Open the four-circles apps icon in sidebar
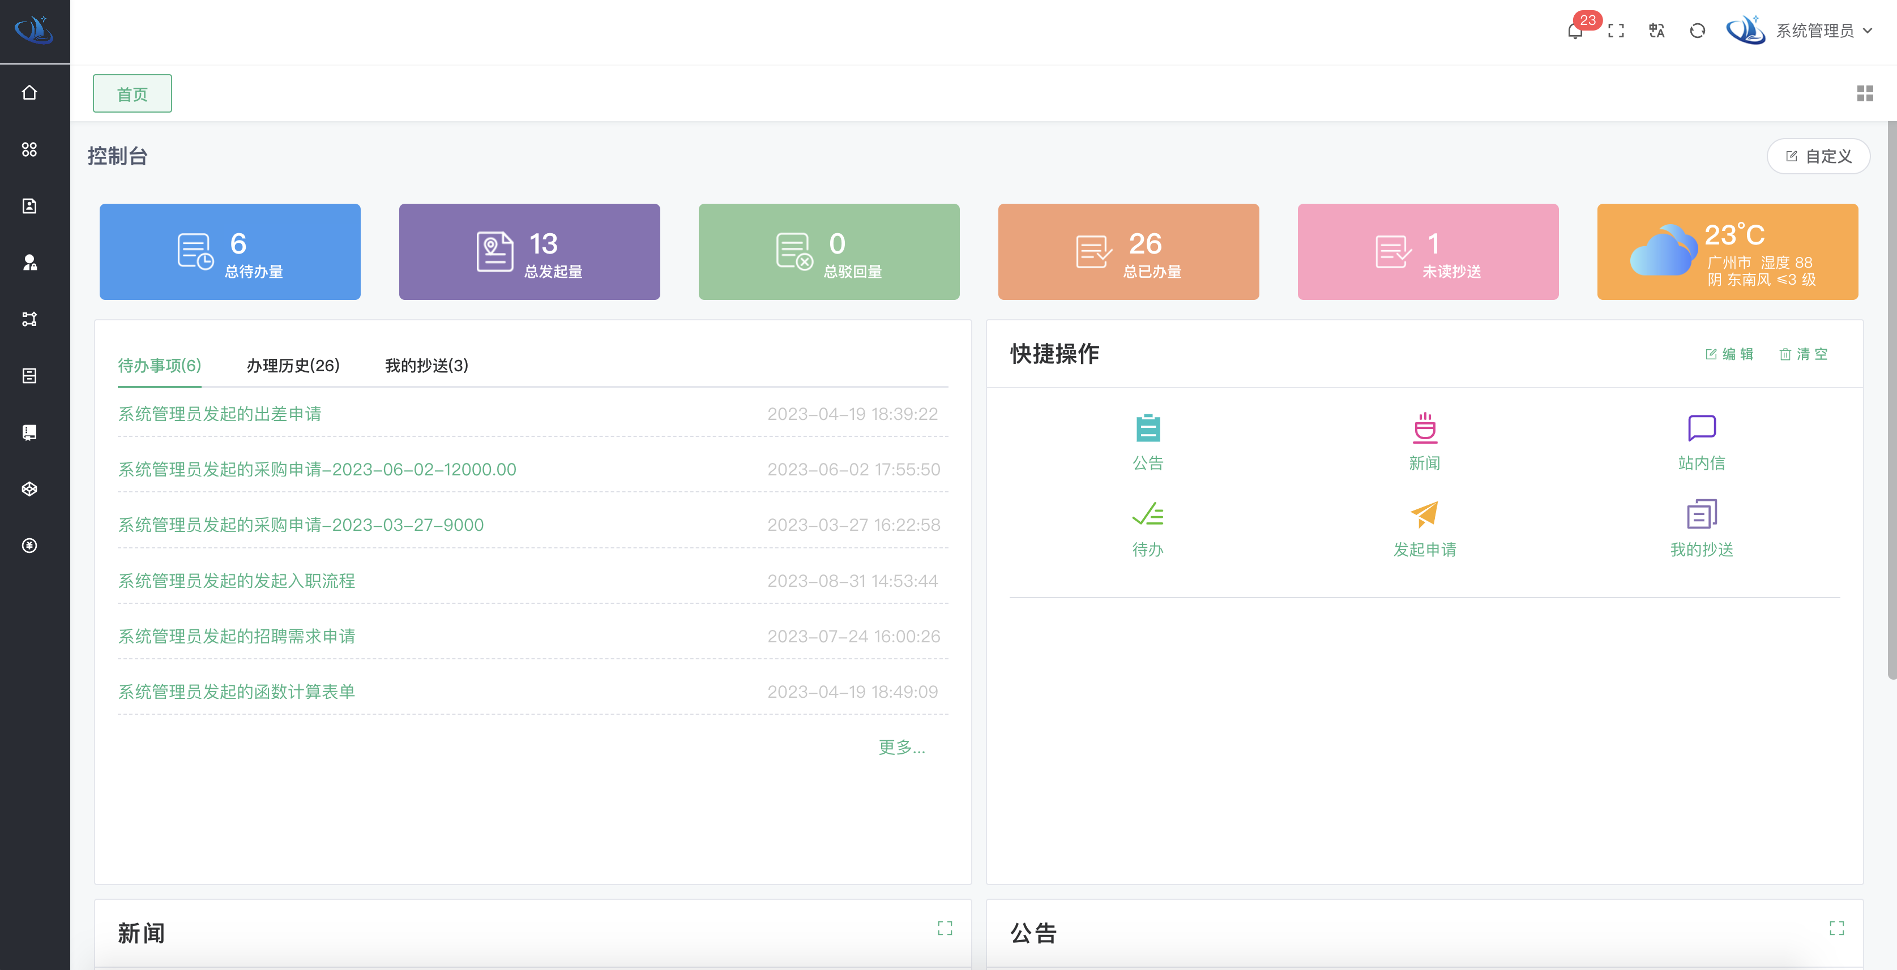Viewport: 1897px width, 970px height. coord(29,149)
